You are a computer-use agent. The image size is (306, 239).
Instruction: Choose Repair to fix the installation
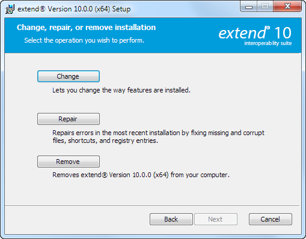click(69, 119)
